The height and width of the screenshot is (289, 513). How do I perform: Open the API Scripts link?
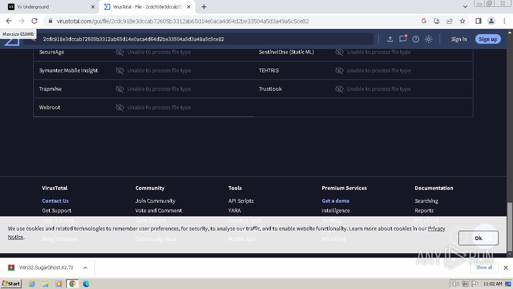(241, 201)
